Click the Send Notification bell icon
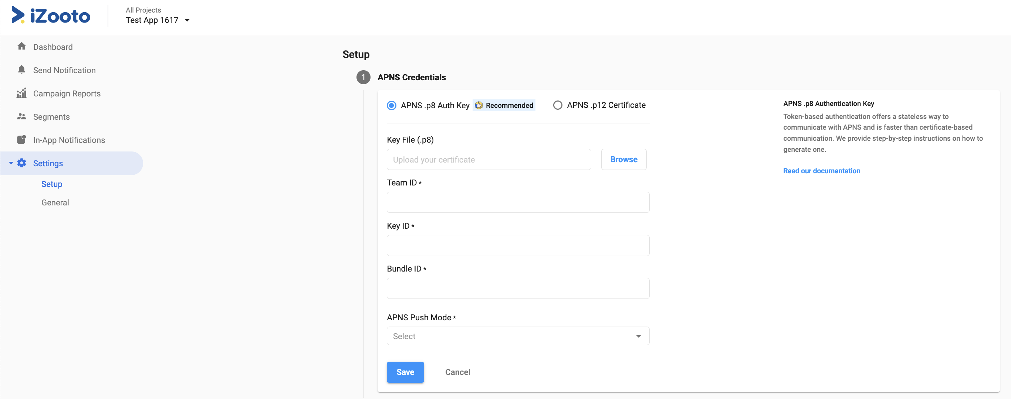The image size is (1011, 399). tap(21, 70)
